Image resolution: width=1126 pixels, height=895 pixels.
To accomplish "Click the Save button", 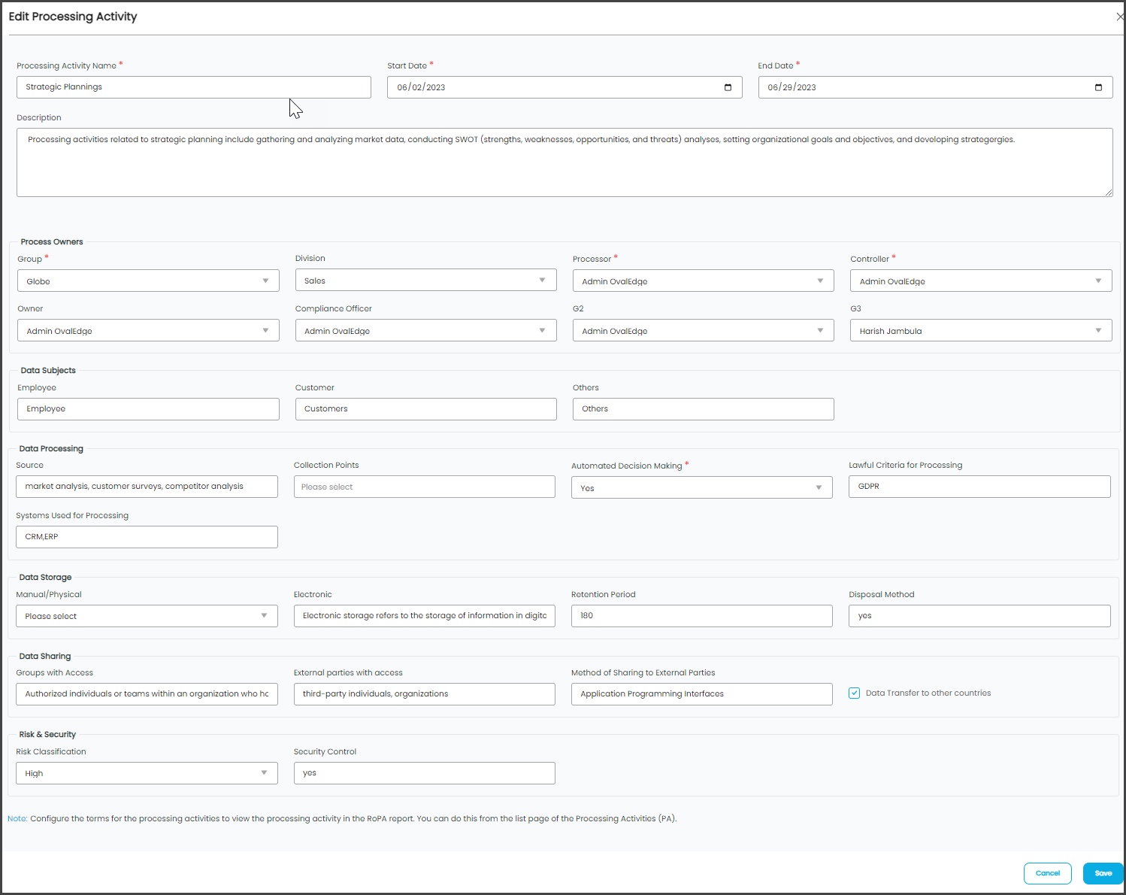I will pos(1103,873).
